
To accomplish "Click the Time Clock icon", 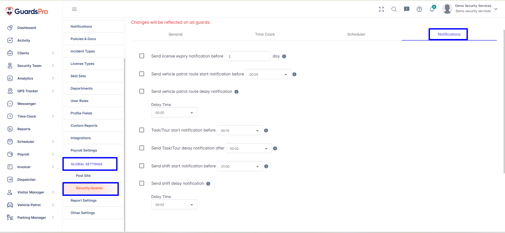I will click(x=10, y=116).
